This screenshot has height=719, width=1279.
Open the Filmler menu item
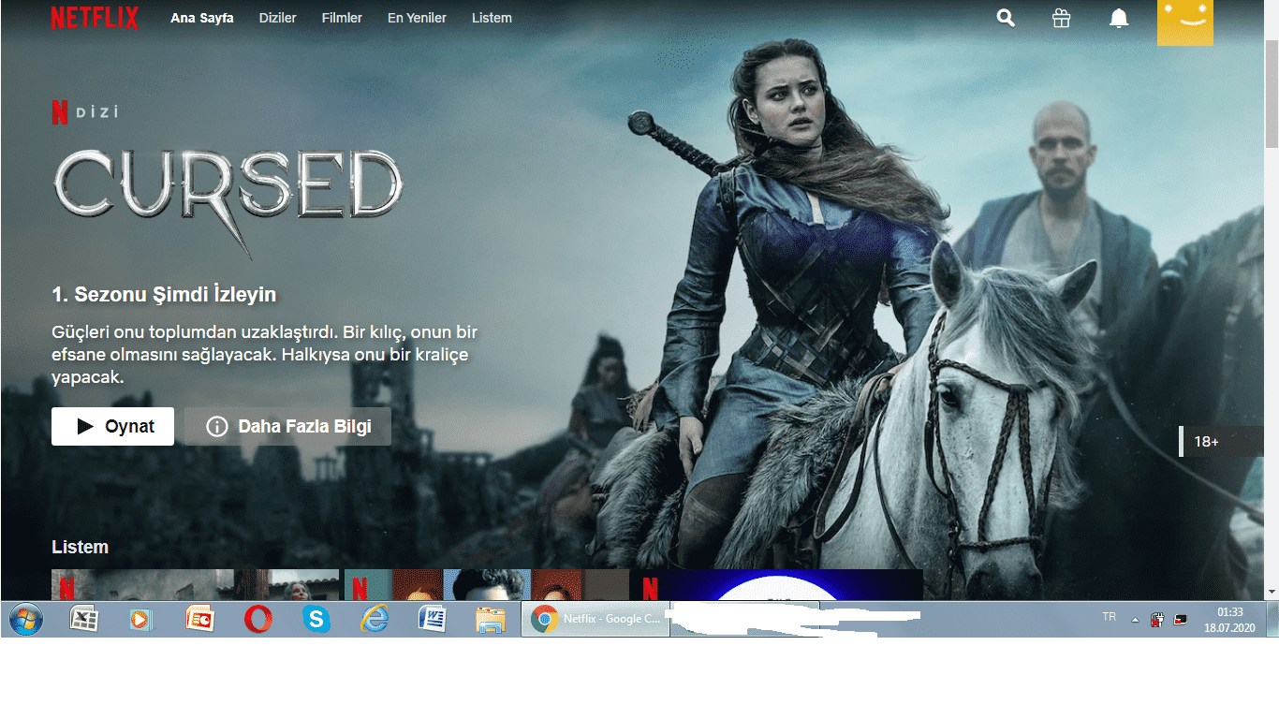point(342,18)
